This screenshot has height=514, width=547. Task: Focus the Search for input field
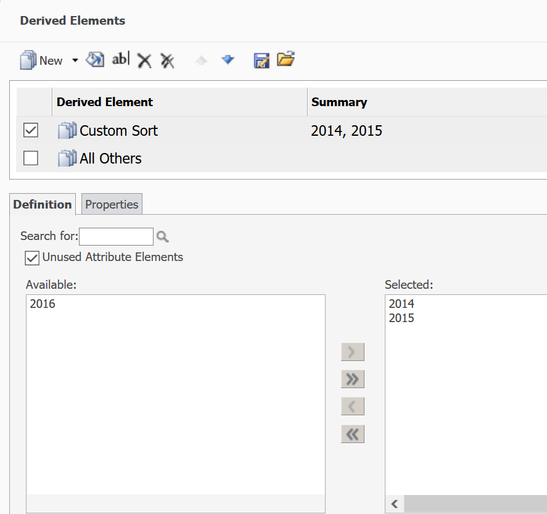116,236
